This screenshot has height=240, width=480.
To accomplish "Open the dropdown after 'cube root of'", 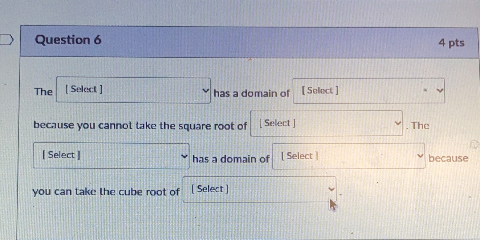I will point(259,189).
